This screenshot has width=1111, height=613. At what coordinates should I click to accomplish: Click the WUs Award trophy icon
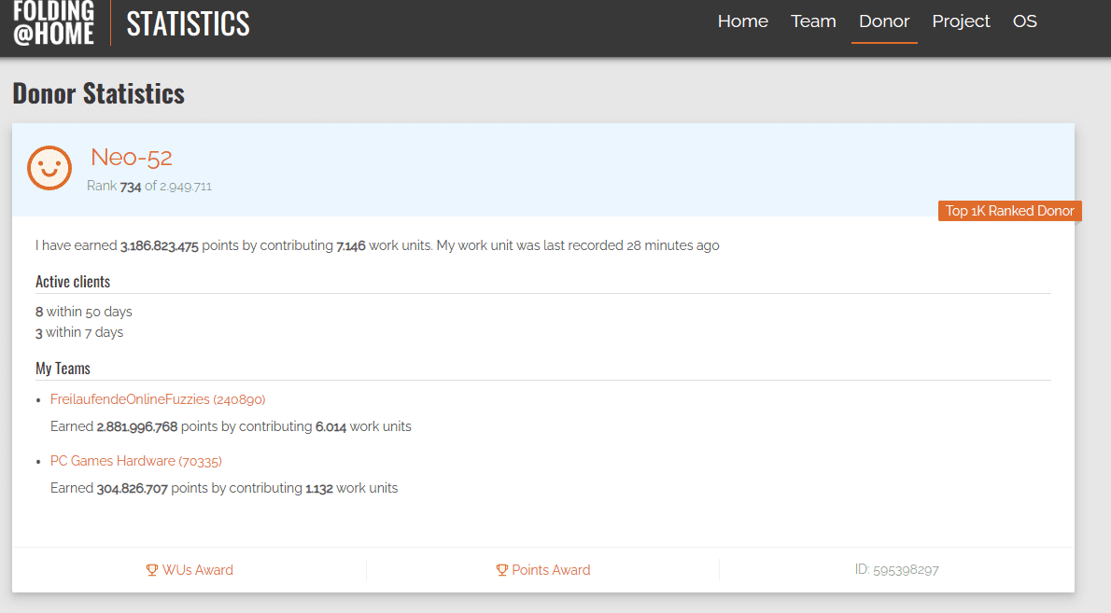point(152,570)
